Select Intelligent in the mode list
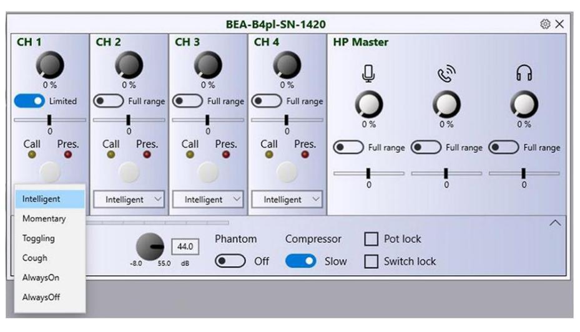This screenshot has height=332, width=580. click(50, 199)
